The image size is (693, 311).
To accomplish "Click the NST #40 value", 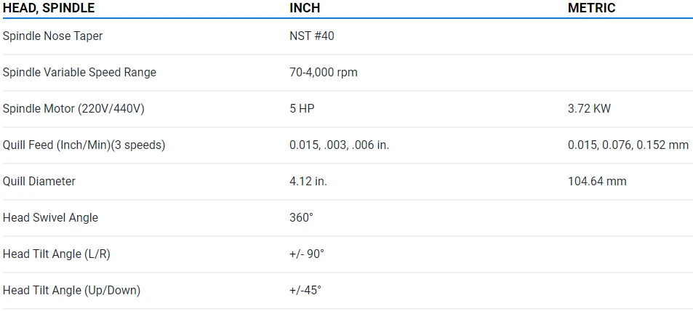I will point(312,36).
